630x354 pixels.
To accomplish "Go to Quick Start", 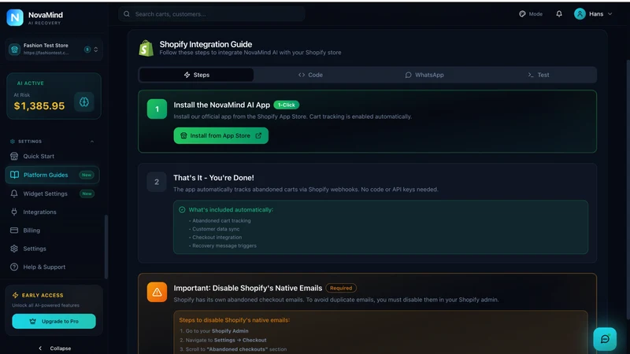I will [x=52, y=156].
